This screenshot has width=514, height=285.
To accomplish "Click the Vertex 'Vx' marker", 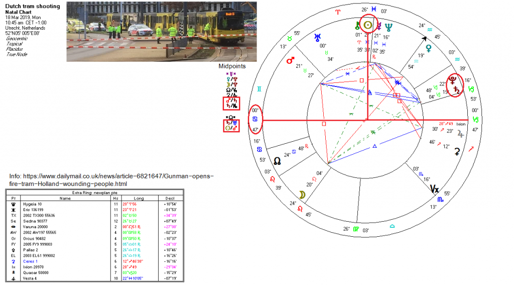I will (x=435, y=189).
